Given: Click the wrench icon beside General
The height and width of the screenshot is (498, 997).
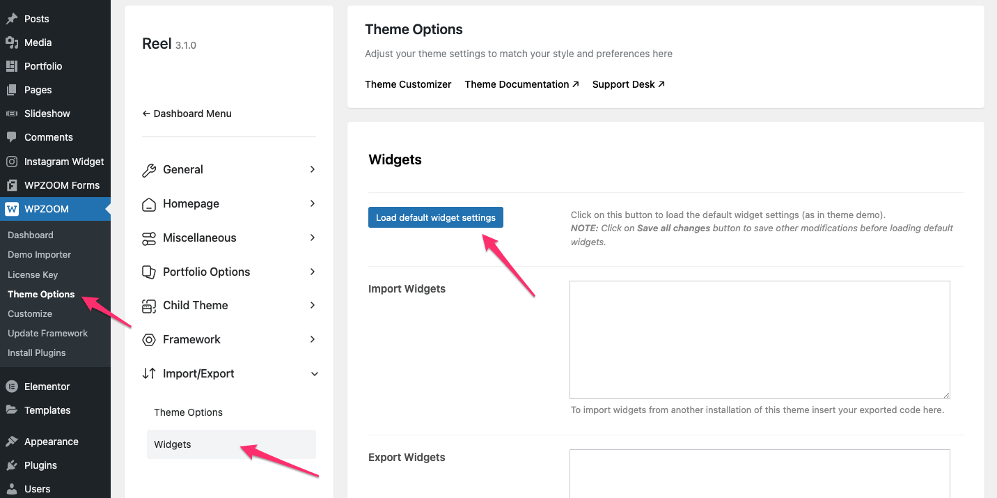Looking at the screenshot, I should (149, 169).
